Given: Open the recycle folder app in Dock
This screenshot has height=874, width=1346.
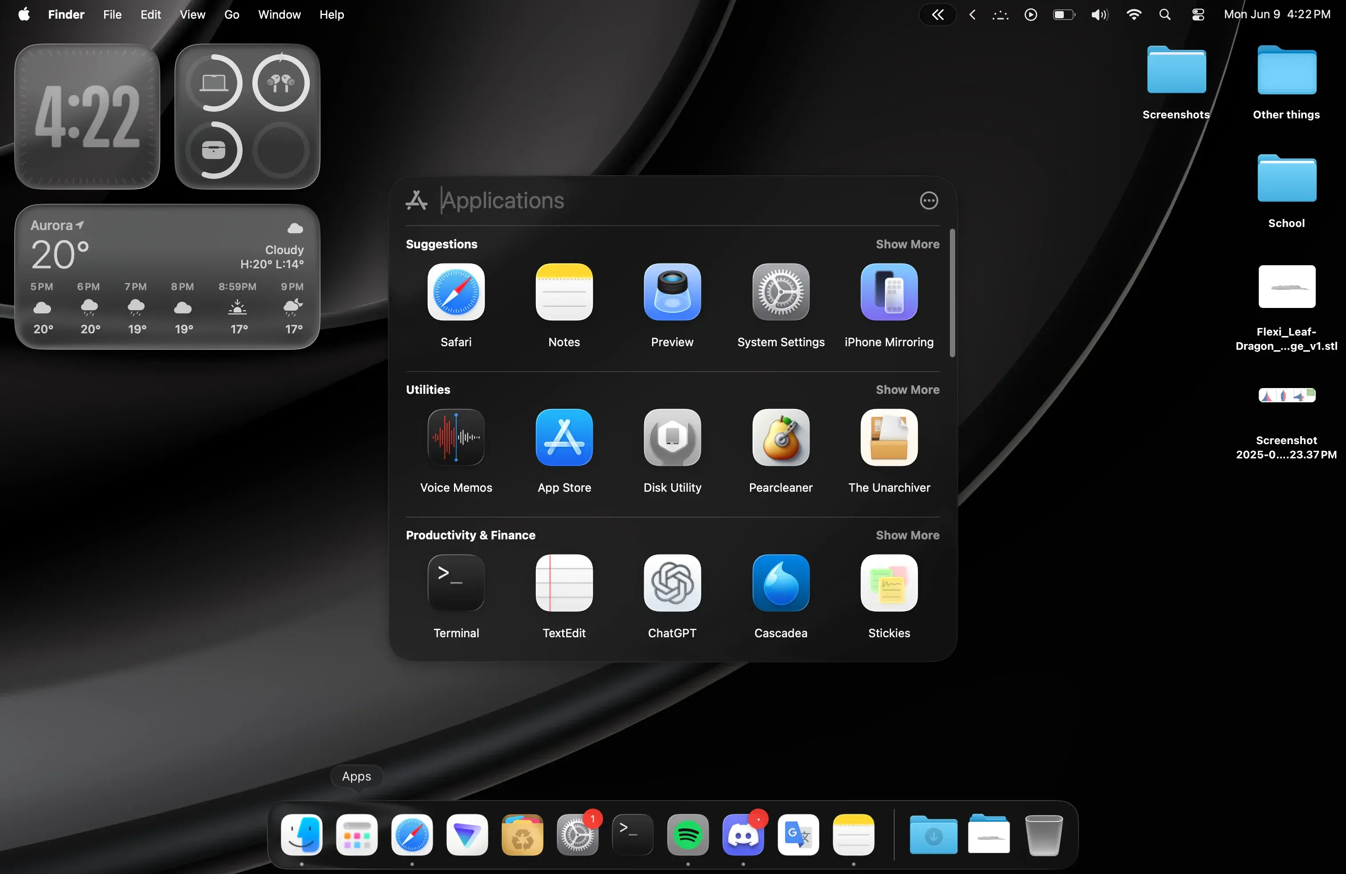Looking at the screenshot, I should [x=522, y=835].
